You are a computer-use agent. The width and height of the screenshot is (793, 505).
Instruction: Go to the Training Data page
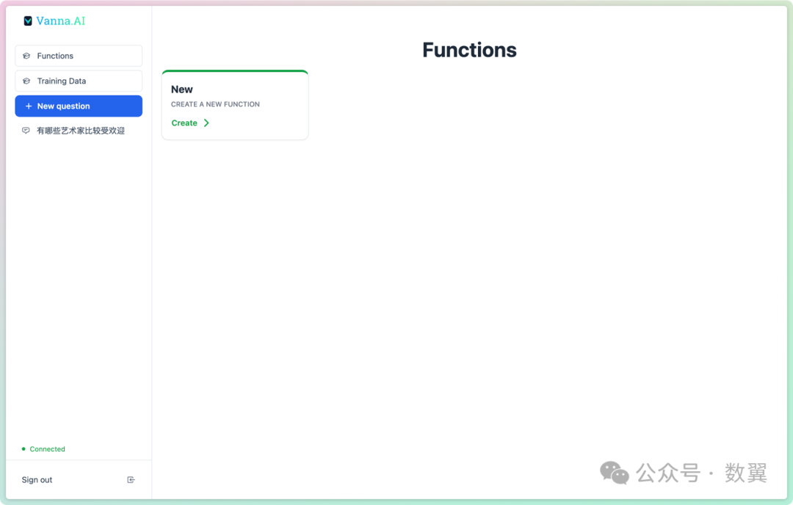click(79, 81)
